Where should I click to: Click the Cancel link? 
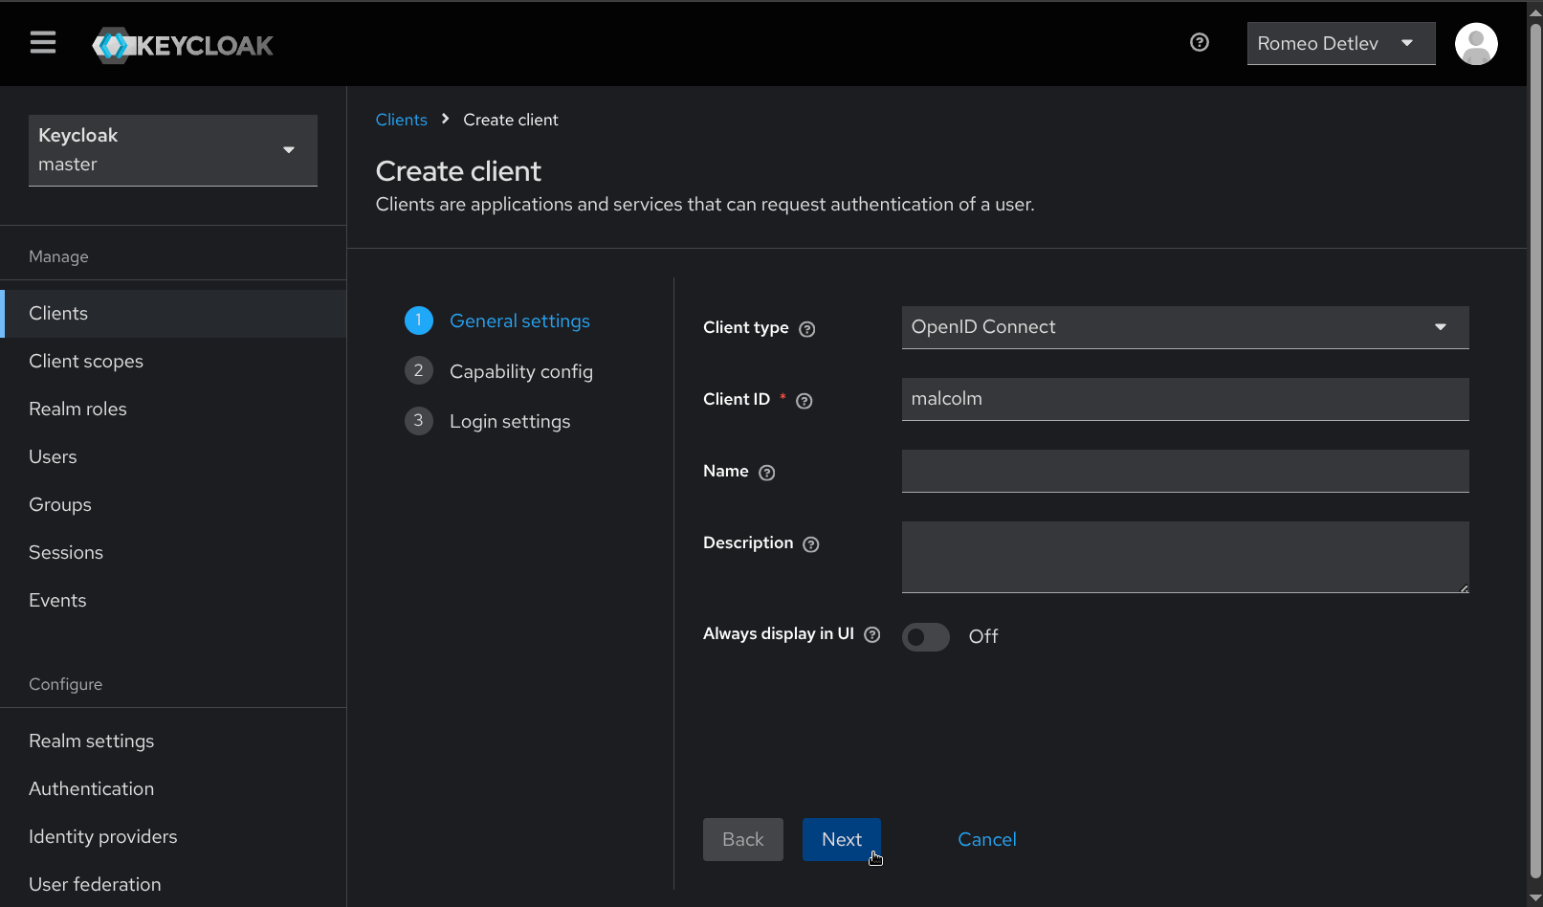point(987,840)
